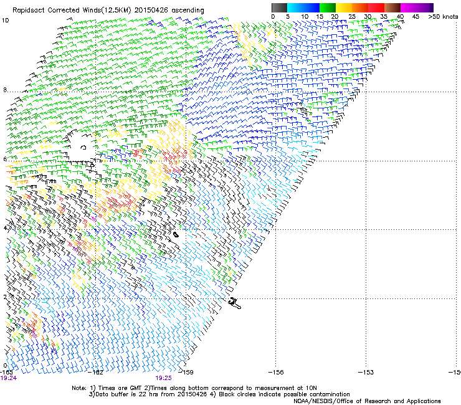461x405 pixels.
Task: Select longitude label '-159' on the bottom axis
Action: (186, 372)
